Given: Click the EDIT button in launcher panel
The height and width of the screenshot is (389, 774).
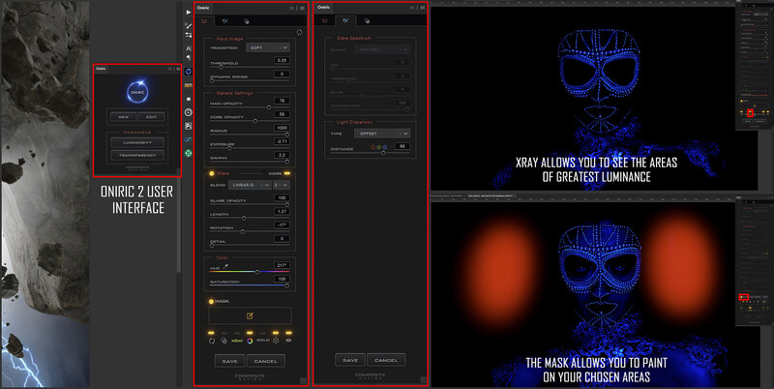Looking at the screenshot, I should pyautogui.click(x=151, y=117).
